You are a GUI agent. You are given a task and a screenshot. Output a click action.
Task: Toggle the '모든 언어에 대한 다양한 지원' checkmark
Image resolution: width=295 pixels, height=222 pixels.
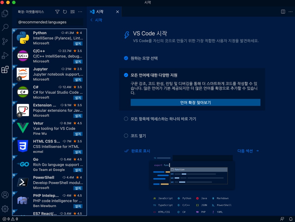click(x=126, y=75)
